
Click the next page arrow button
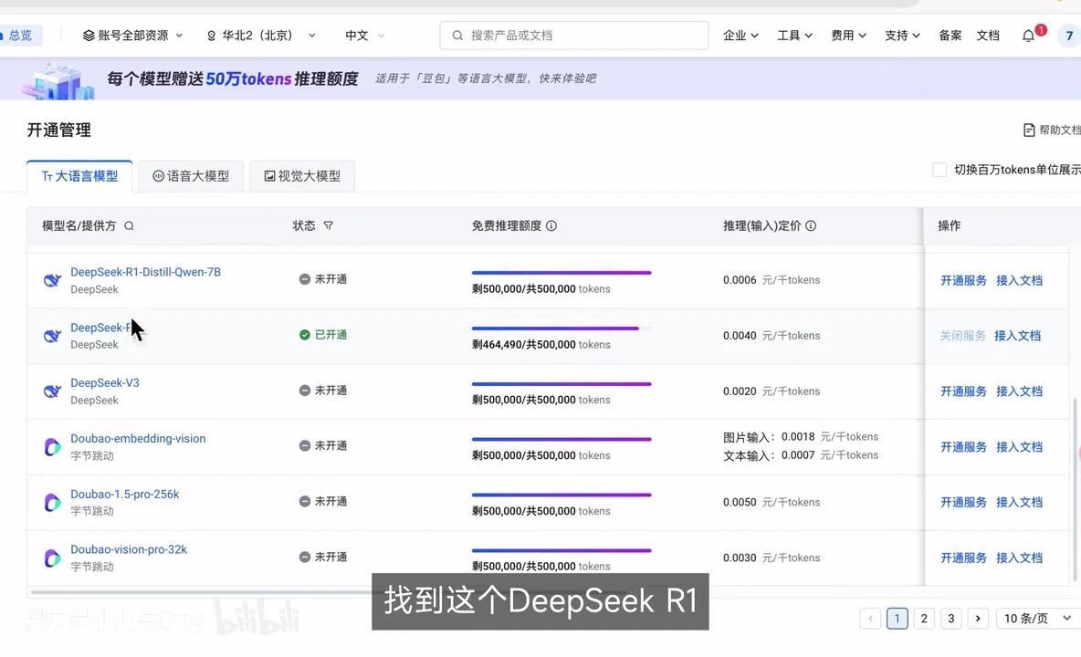[978, 619]
